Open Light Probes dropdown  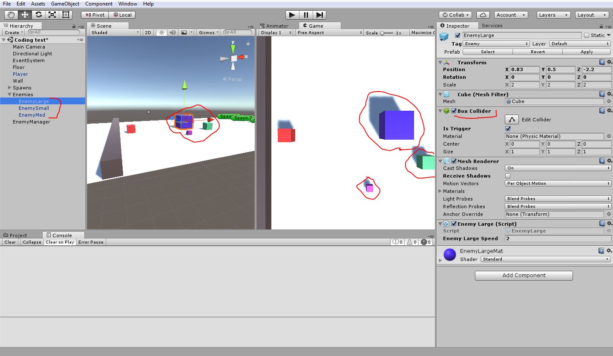[x=558, y=199]
